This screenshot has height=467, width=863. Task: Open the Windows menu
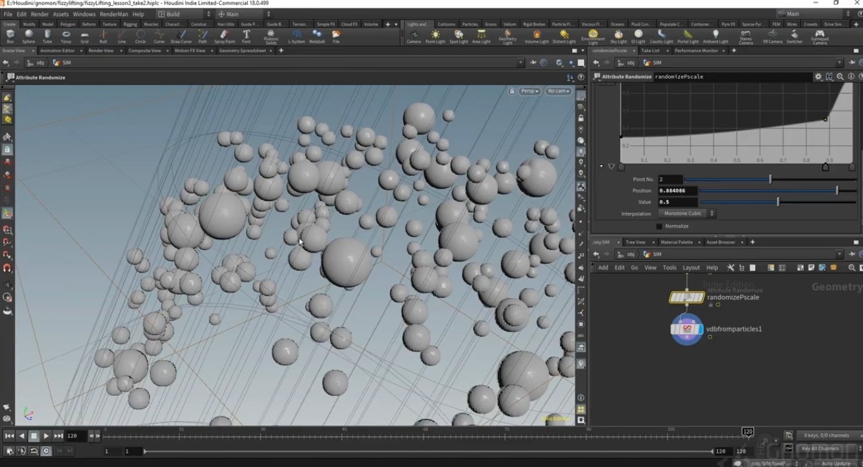click(84, 14)
